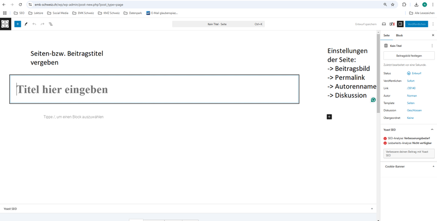Click the zoom magnifier icon in address bar

tap(385, 5)
